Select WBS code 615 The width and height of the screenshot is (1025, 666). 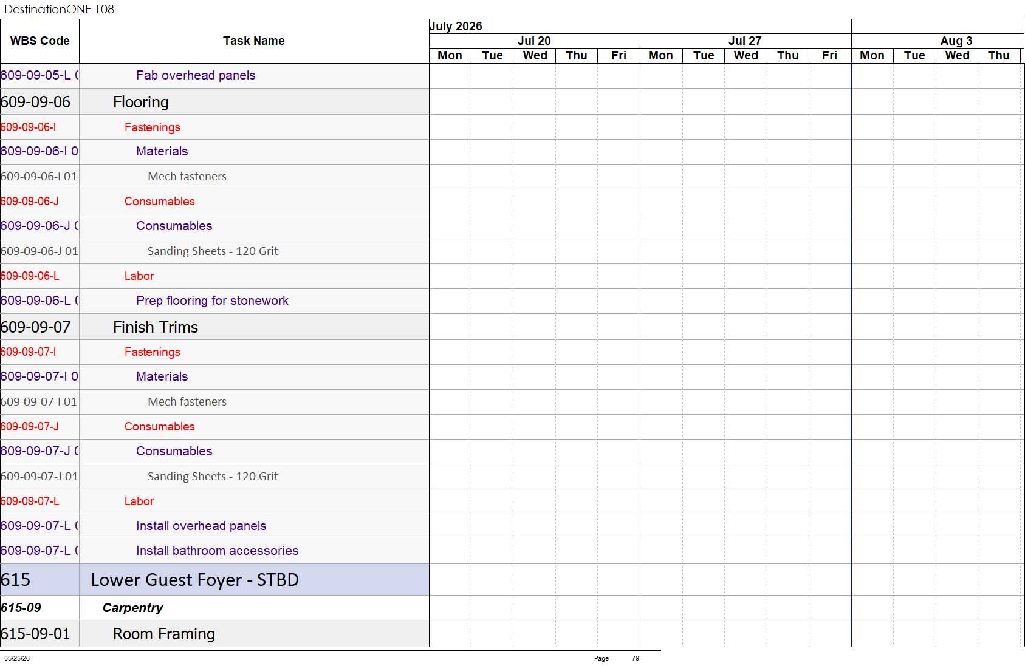(16, 580)
